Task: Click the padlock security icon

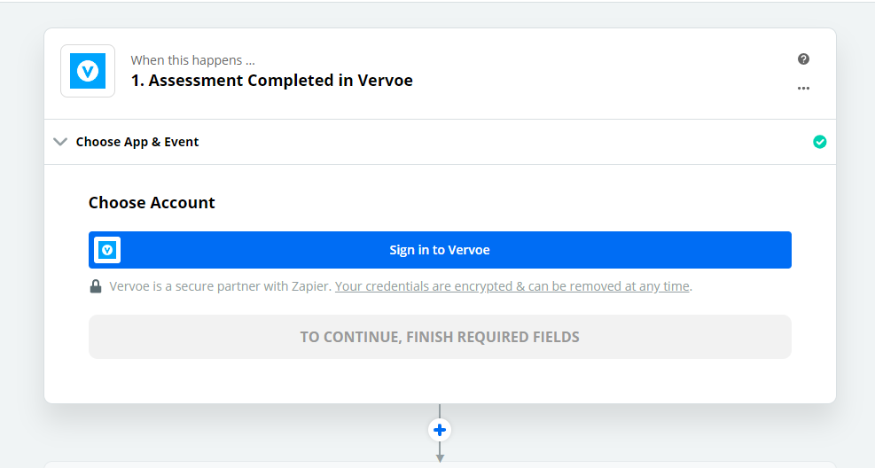Action: tap(96, 286)
